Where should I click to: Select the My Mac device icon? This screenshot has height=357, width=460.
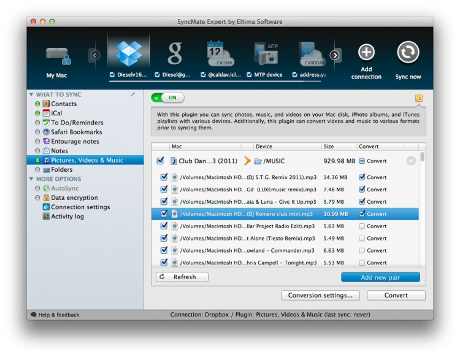coord(58,56)
